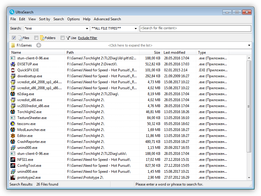Click the Search for file content field

[x=195, y=28]
